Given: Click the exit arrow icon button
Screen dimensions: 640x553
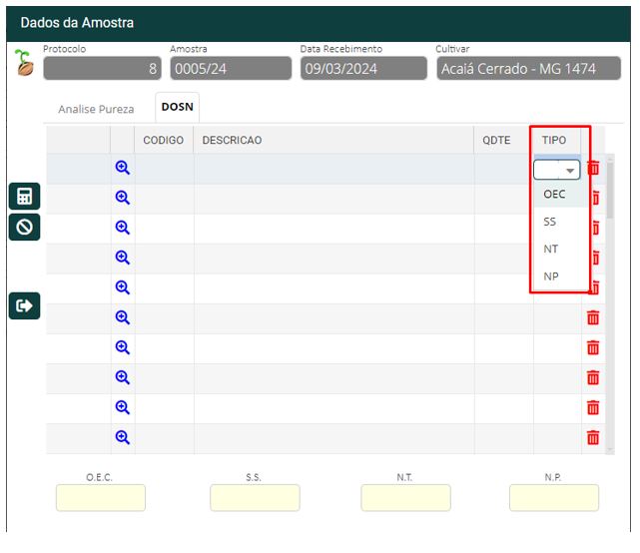Looking at the screenshot, I should click(24, 305).
